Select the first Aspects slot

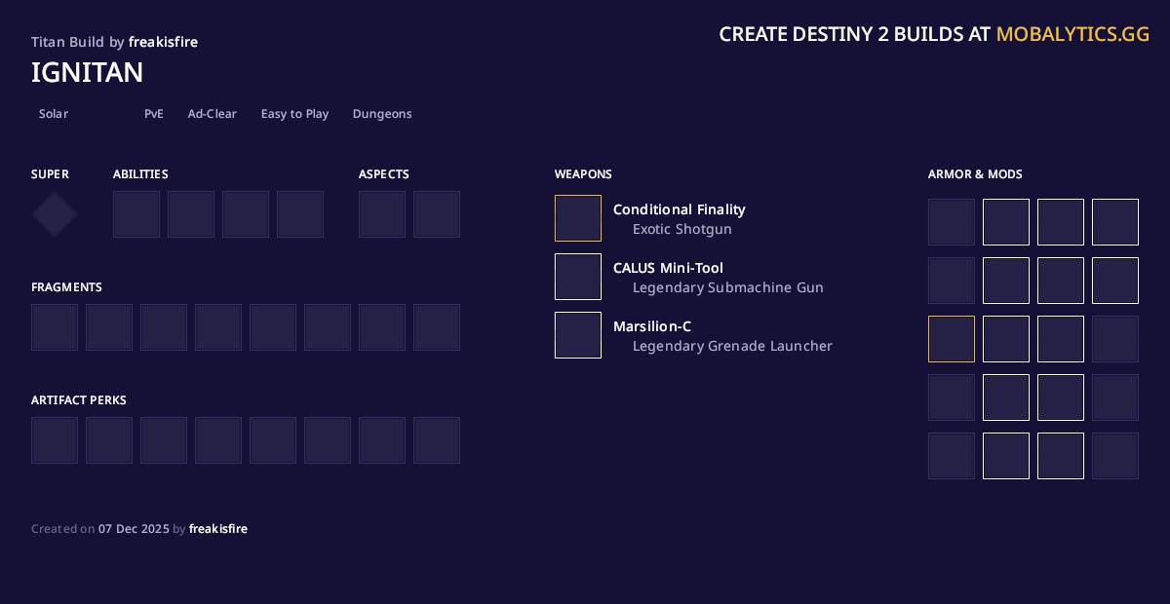pos(382,214)
